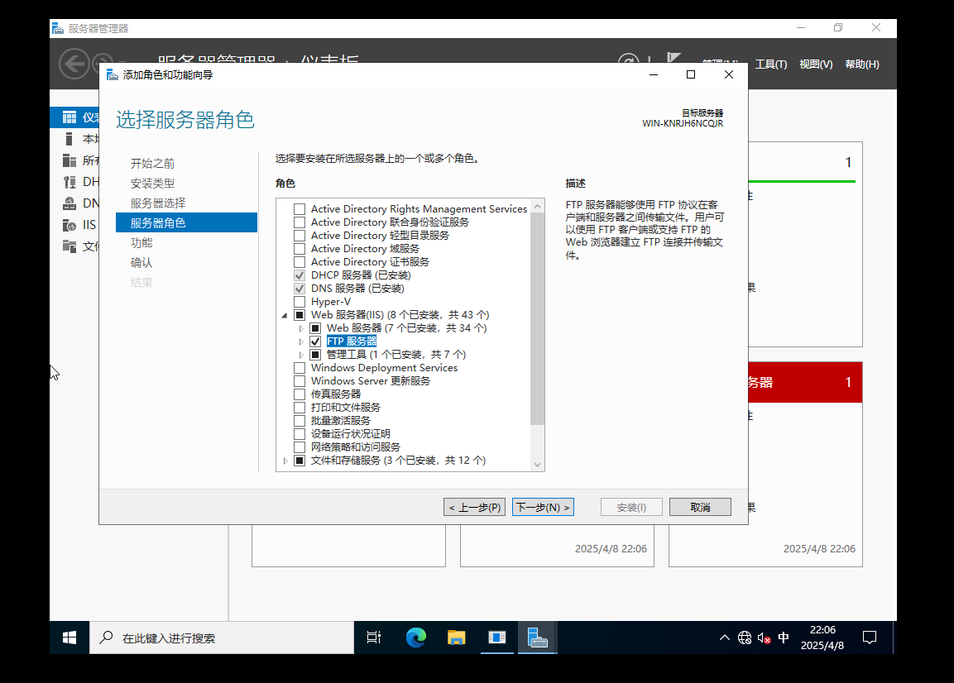954x683 pixels.
Task: Click the roles list vertical scrollbar thumb
Action: pos(537,319)
